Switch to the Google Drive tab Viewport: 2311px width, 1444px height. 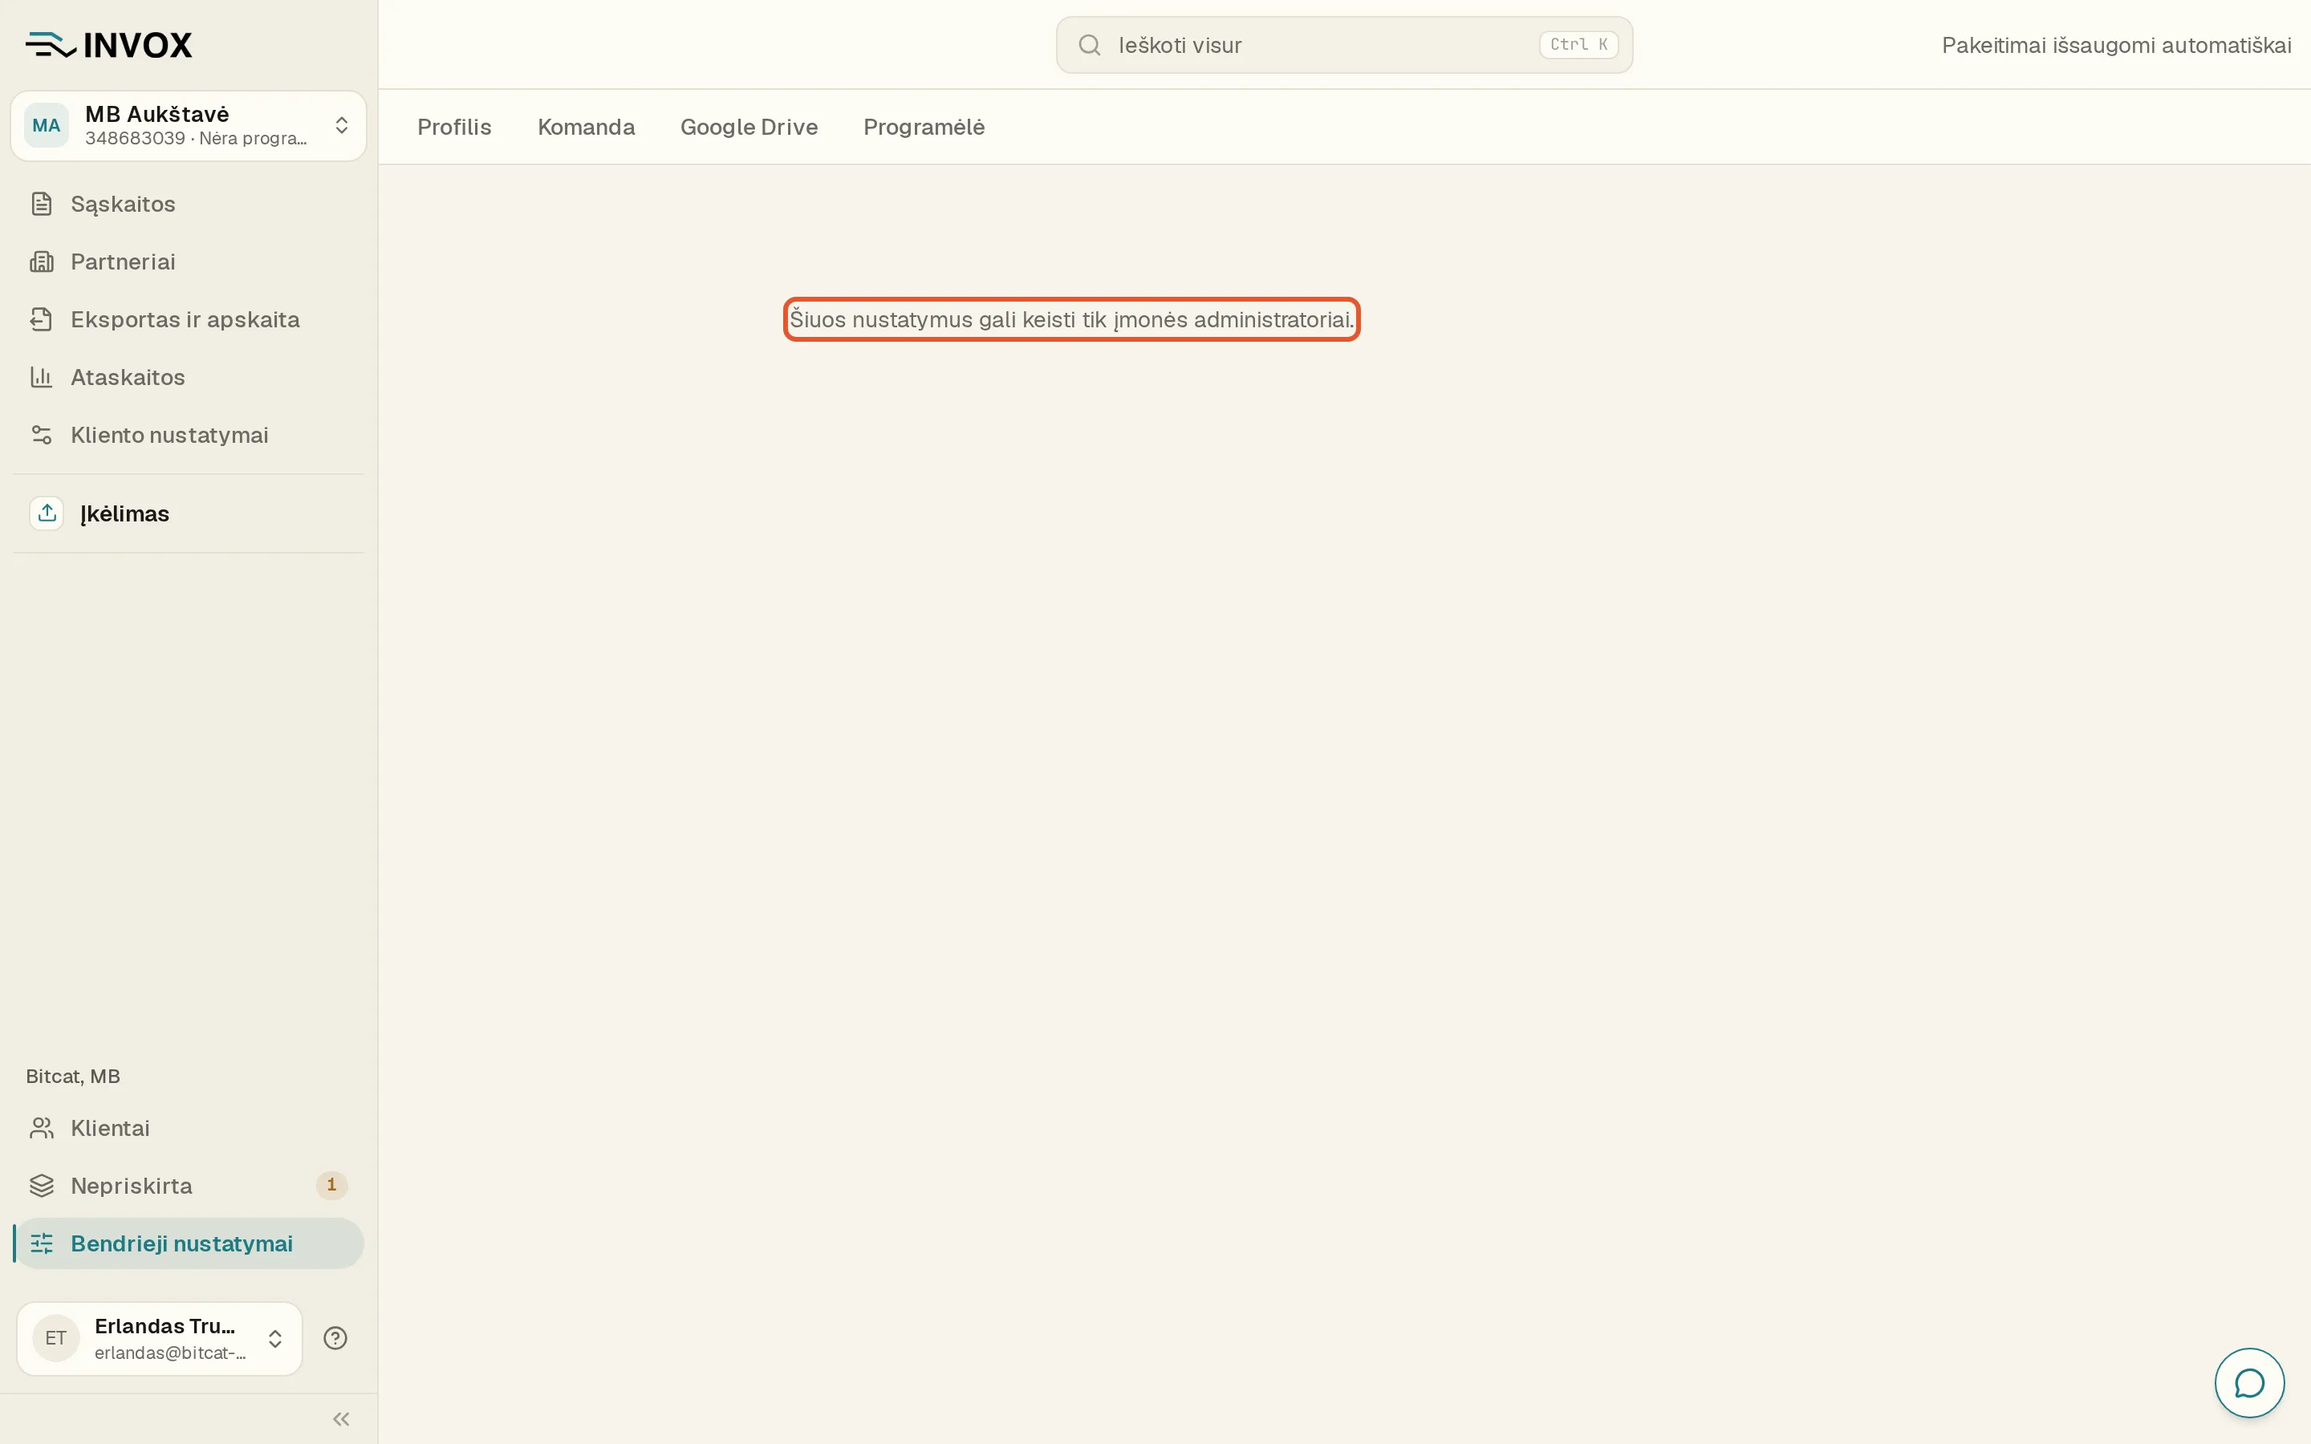[749, 127]
